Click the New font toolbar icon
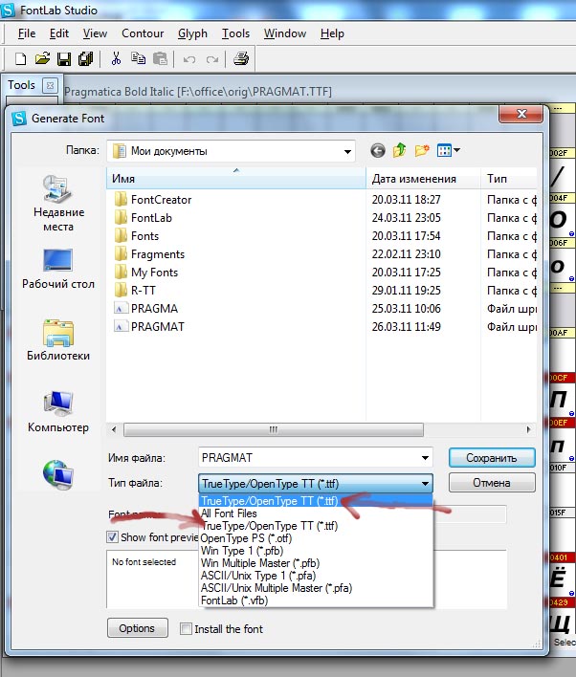 point(20,58)
